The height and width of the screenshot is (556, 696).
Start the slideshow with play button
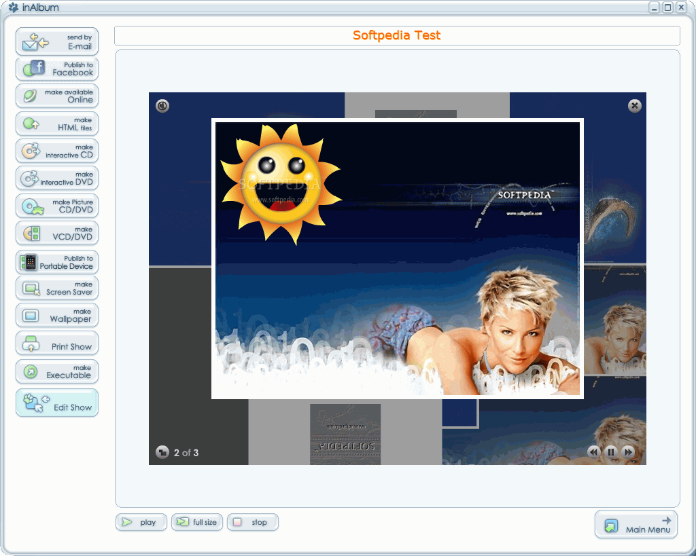tap(141, 522)
